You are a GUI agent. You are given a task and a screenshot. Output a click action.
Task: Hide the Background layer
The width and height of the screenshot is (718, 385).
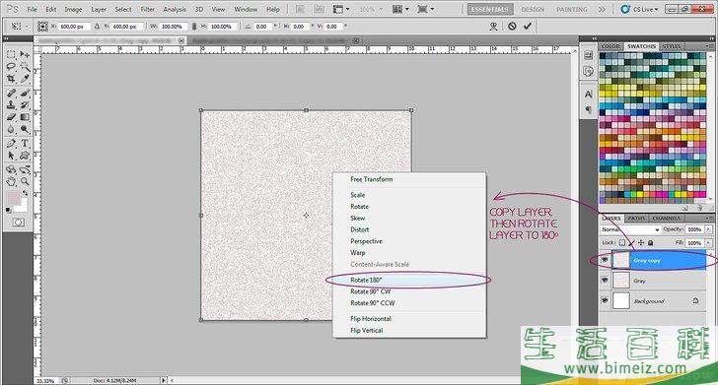(605, 300)
